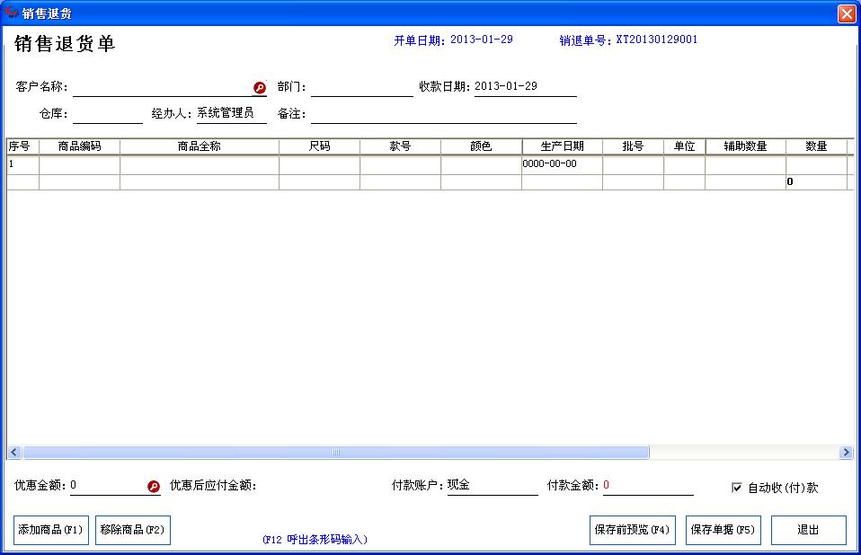Select the 付款账户 field showing 现金
This screenshot has width=861, height=555.
(x=494, y=485)
